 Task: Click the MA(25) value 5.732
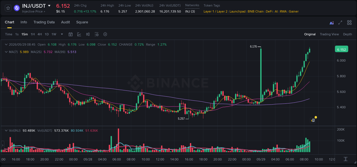coord(48,52)
